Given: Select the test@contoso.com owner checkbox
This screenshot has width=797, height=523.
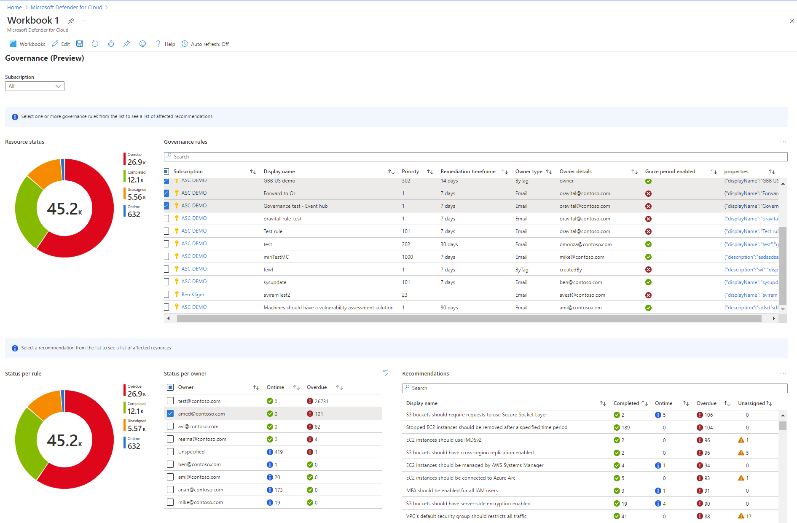Looking at the screenshot, I should coord(170,401).
